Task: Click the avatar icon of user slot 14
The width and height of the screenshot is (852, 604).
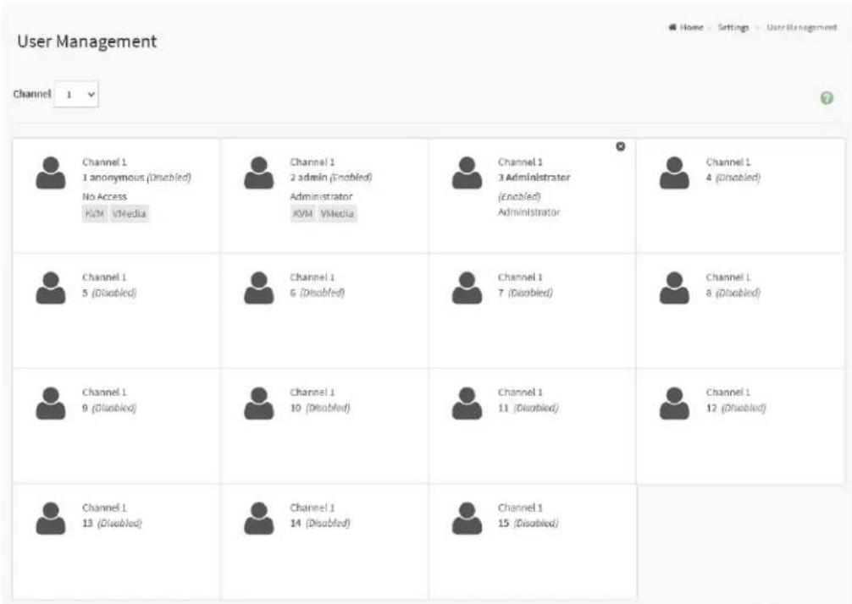Action: point(258,519)
